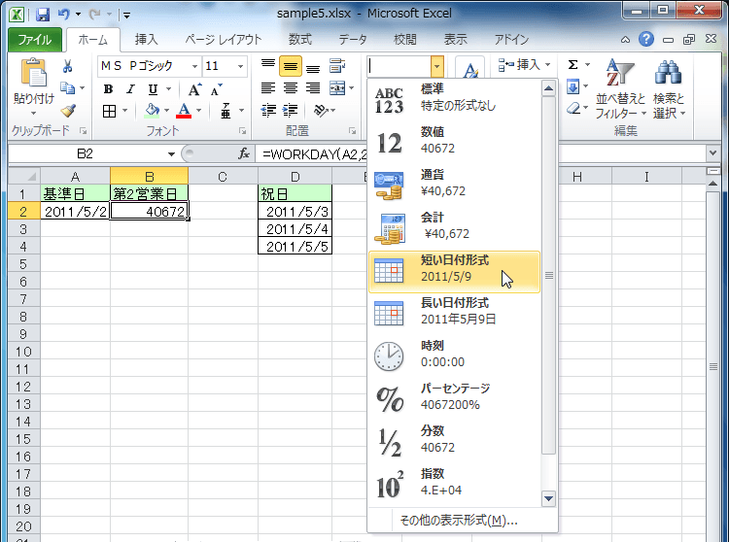Expand the Name Box dropdown

coord(171,153)
